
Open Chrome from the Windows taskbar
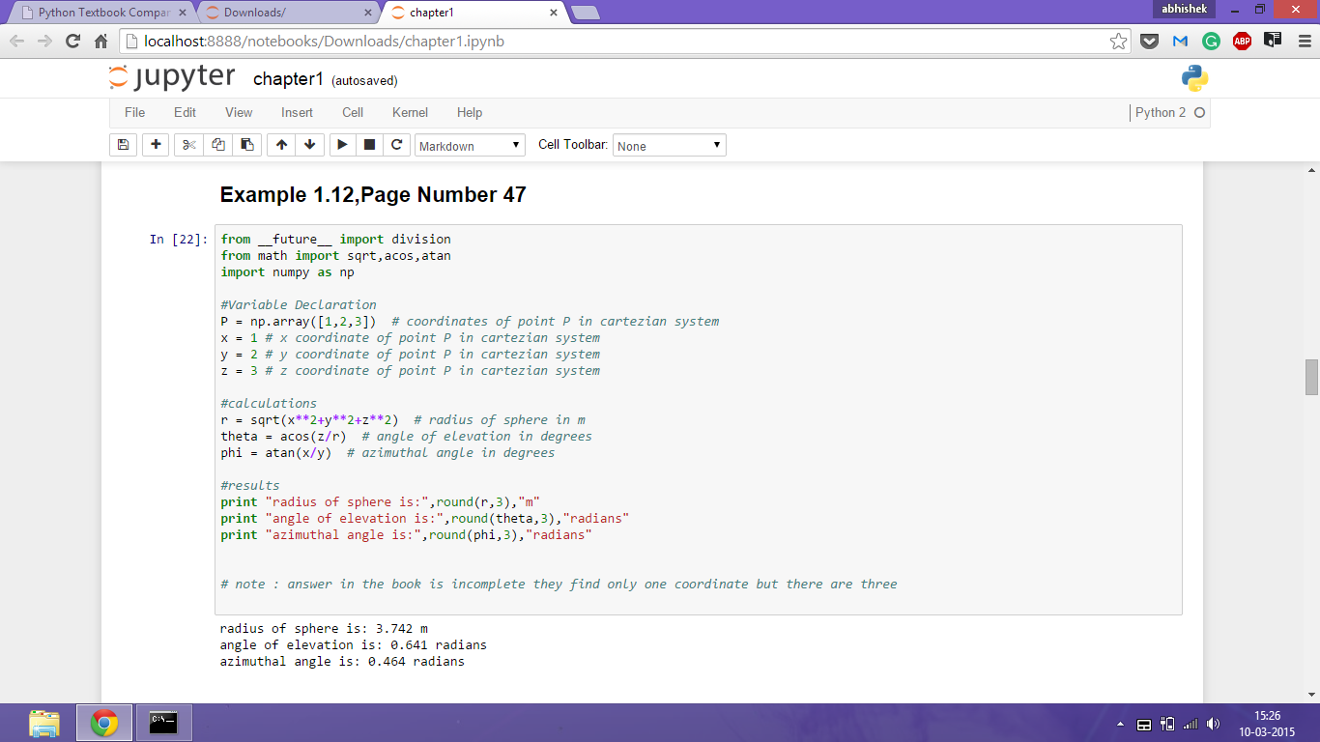tap(103, 723)
